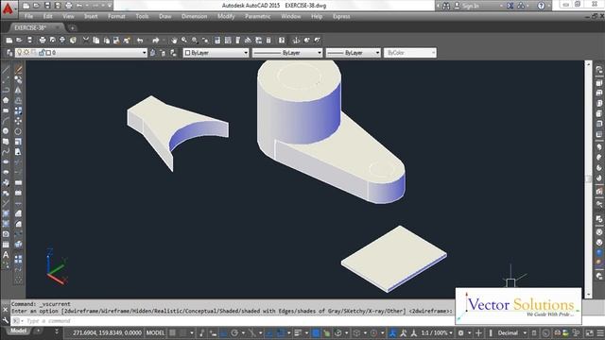Create a new drawing with the New icon
605x340 pixels.
click(9, 40)
